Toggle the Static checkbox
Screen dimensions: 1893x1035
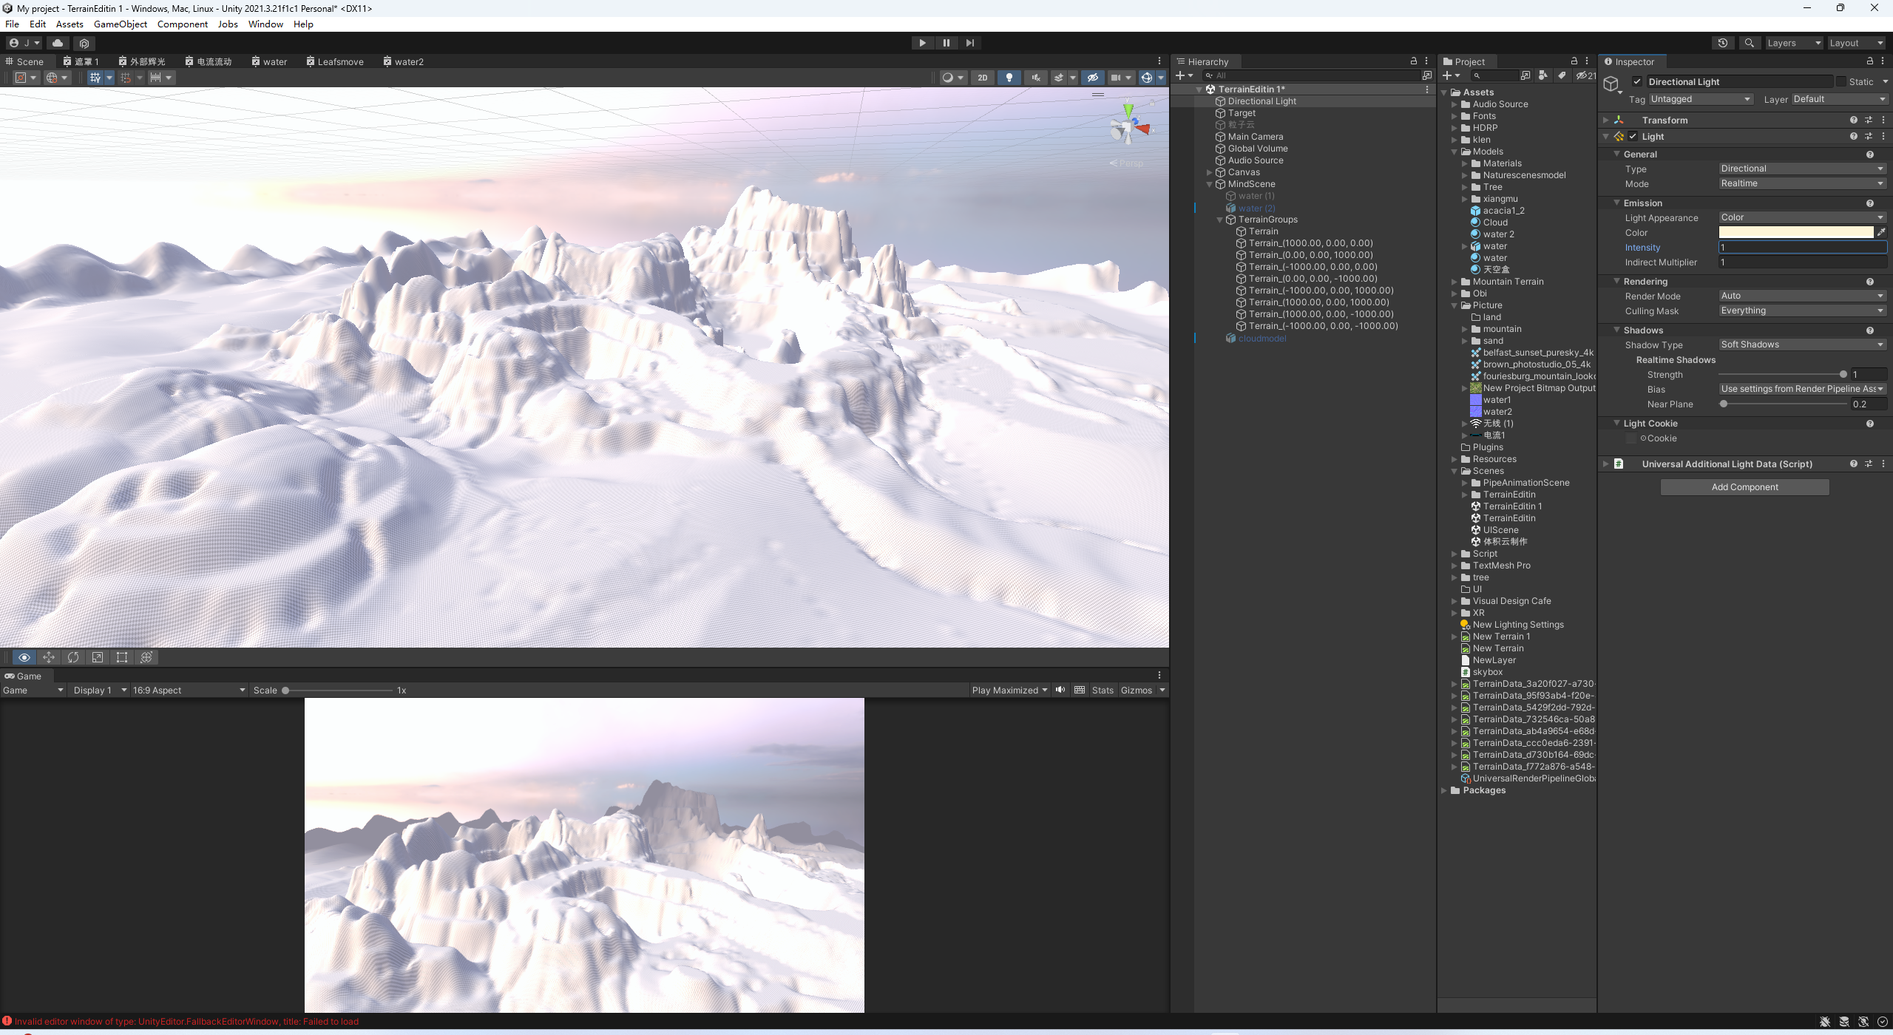(x=1841, y=82)
